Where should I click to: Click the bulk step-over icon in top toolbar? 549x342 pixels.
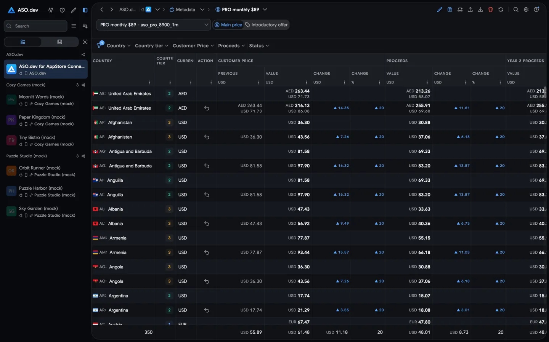(460, 10)
